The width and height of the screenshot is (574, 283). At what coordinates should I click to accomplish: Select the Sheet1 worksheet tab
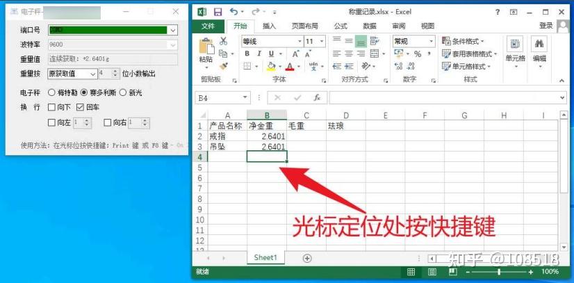tap(265, 258)
